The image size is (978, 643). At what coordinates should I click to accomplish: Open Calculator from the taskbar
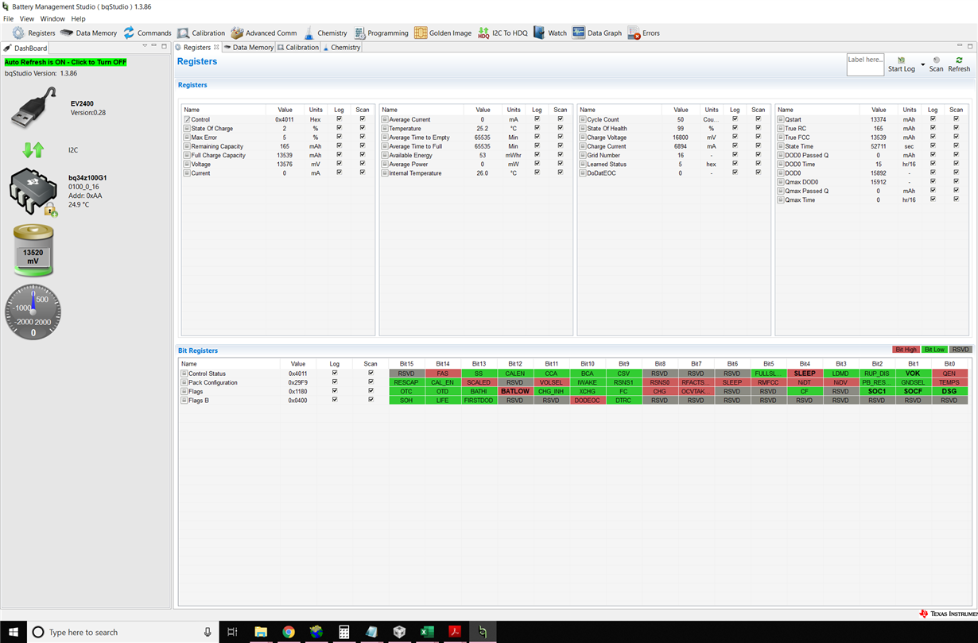click(x=343, y=632)
